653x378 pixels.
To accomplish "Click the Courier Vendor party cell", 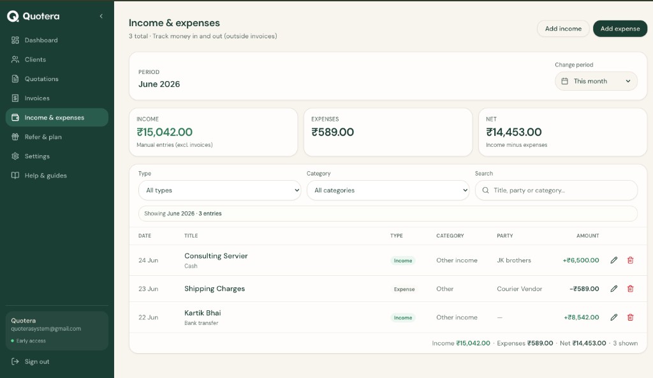I will [x=519, y=289].
